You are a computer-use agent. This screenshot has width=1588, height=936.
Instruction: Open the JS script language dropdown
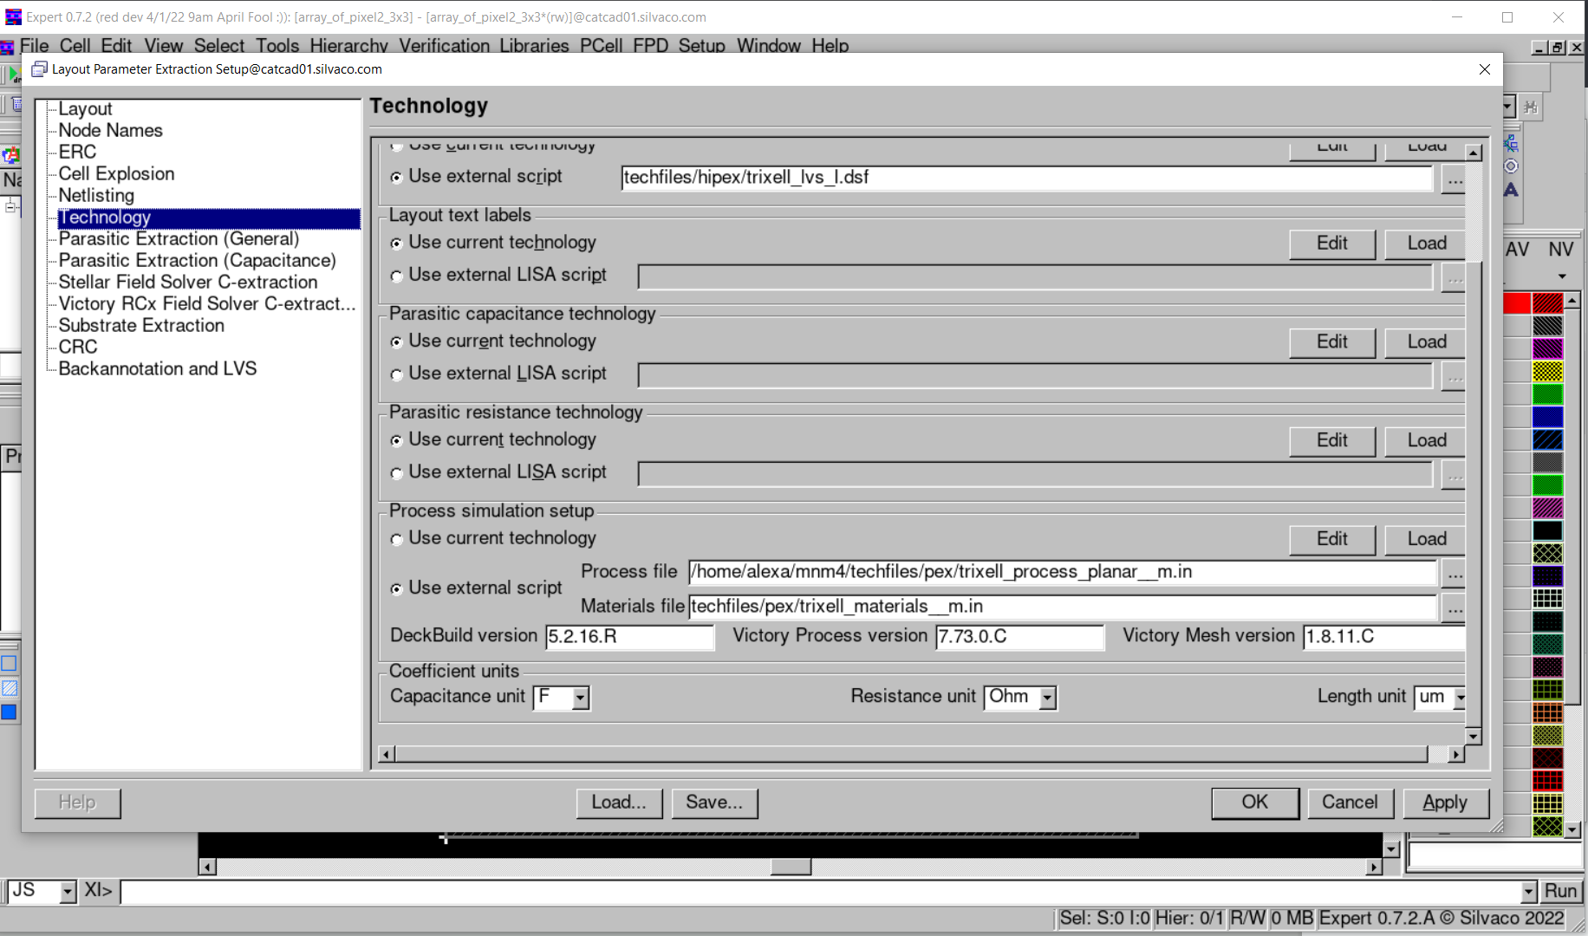click(68, 892)
